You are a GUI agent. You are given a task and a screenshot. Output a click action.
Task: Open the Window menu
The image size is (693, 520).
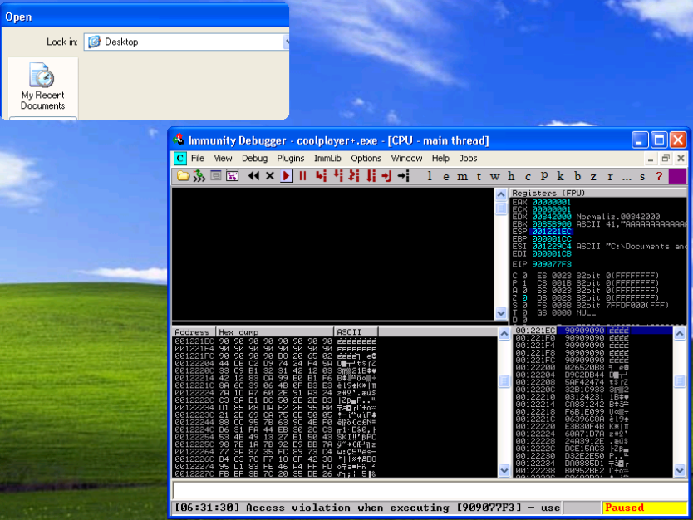pos(406,158)
